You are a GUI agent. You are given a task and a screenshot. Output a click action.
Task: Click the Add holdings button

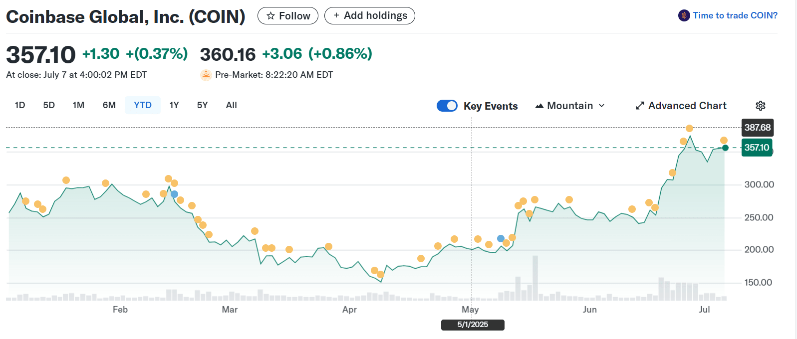click(x=370, y=16)
